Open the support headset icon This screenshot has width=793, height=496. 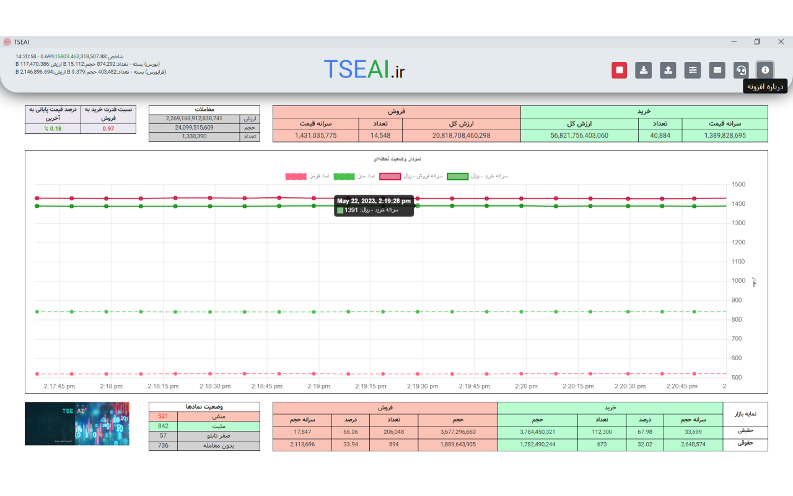(x=741, y=70)
